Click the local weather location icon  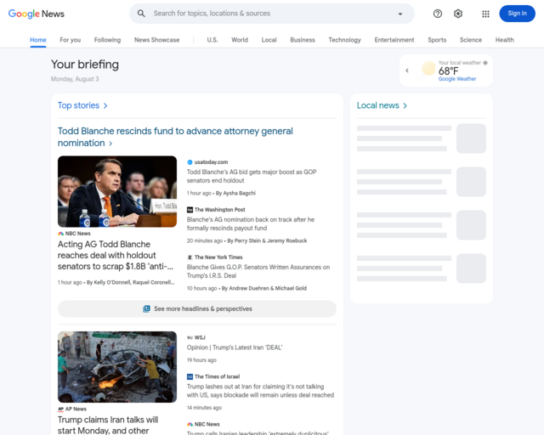tap(485, 63)
